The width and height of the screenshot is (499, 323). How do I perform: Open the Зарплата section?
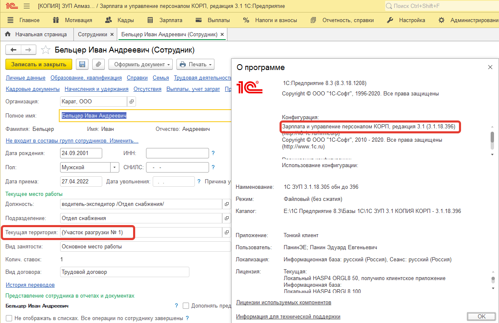[x=165, y=20]
